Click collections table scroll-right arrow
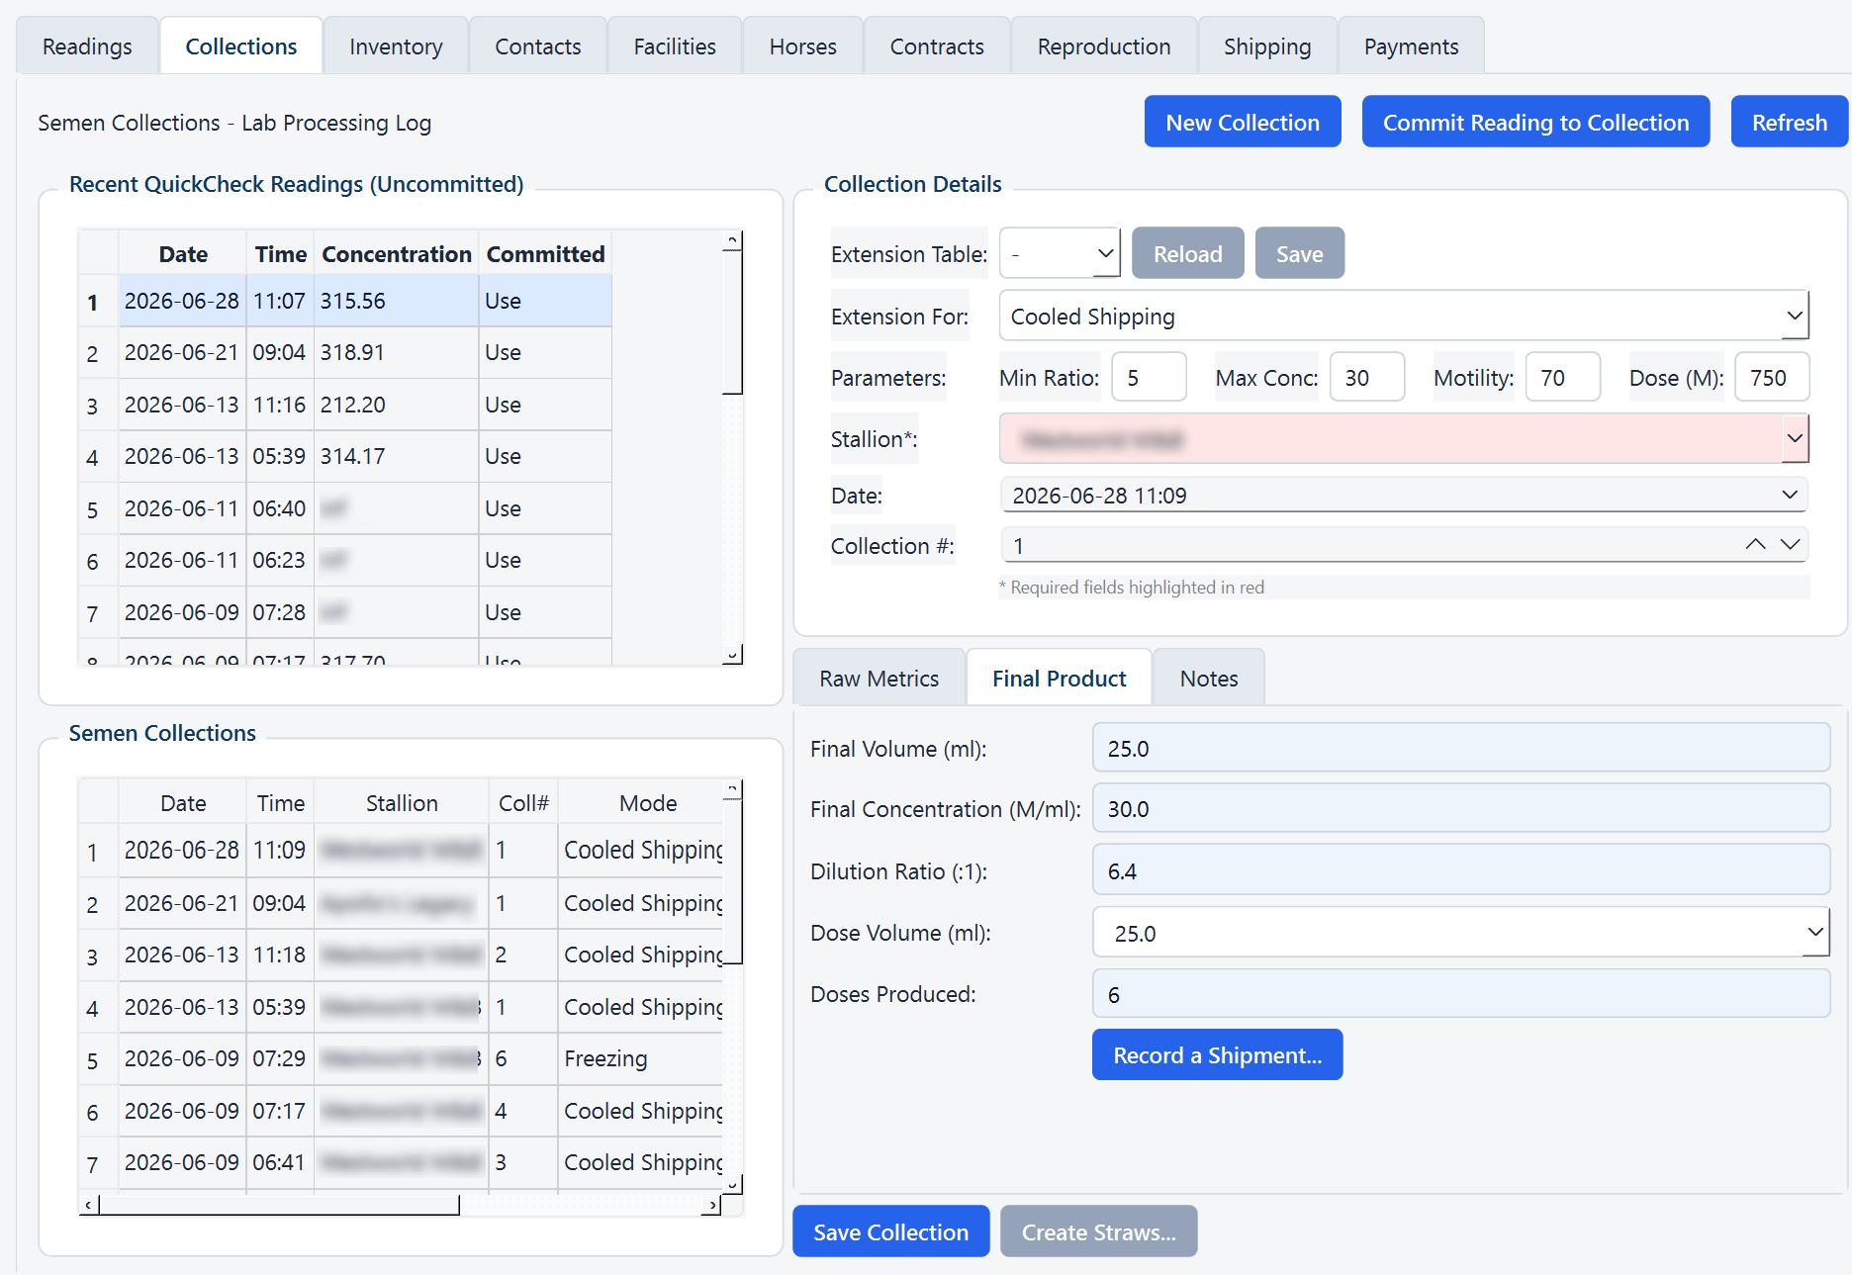1852x1275 pixels. 711,1205
